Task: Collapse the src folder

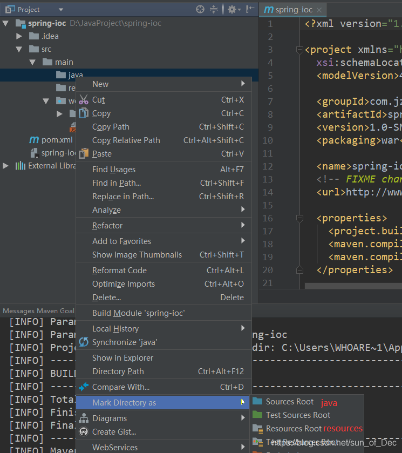Action: (19, 49)
